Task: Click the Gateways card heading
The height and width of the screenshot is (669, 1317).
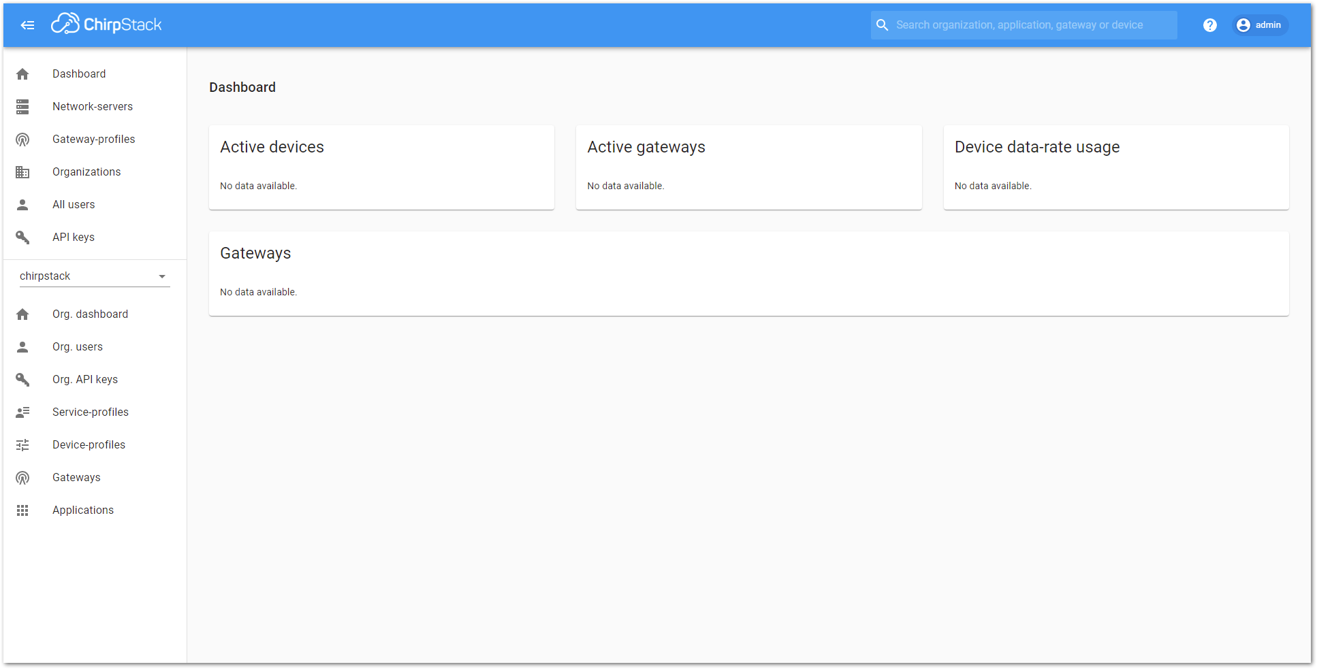Action: pyautogui.click(x=255, y=253)
